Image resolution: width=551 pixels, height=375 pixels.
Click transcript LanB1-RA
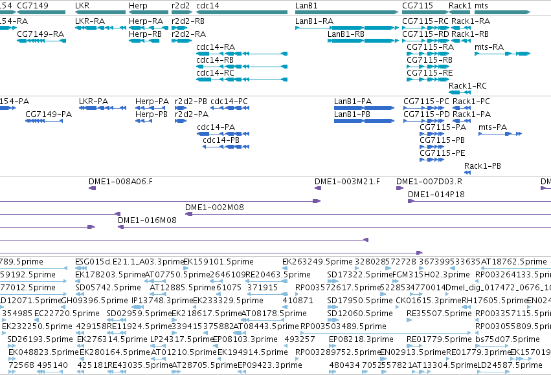[x=347, y=28]
